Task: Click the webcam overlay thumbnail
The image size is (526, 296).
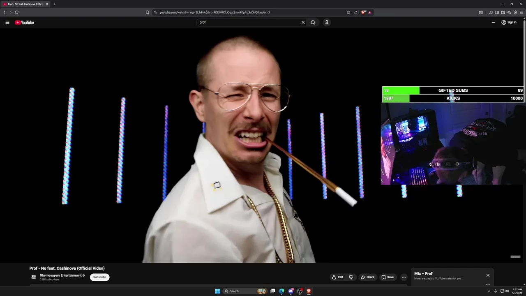Action: click(x=453, y=143)
